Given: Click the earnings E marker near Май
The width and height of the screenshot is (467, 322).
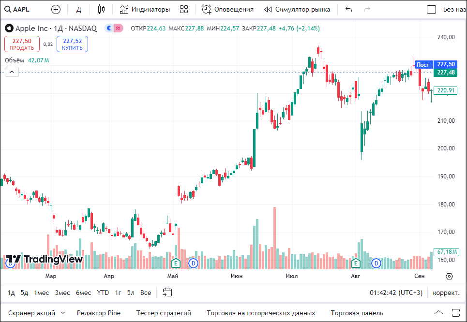Looking at the screenshot, I should click(176, 263).
